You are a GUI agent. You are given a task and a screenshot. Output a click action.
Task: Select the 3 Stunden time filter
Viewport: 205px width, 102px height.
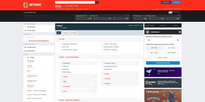coord(65,33)
